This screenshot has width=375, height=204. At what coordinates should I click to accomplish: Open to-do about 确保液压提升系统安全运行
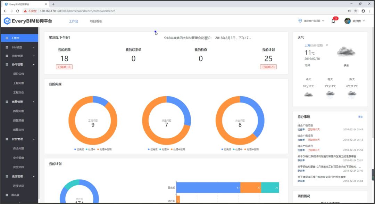click(x=322, y=177)
